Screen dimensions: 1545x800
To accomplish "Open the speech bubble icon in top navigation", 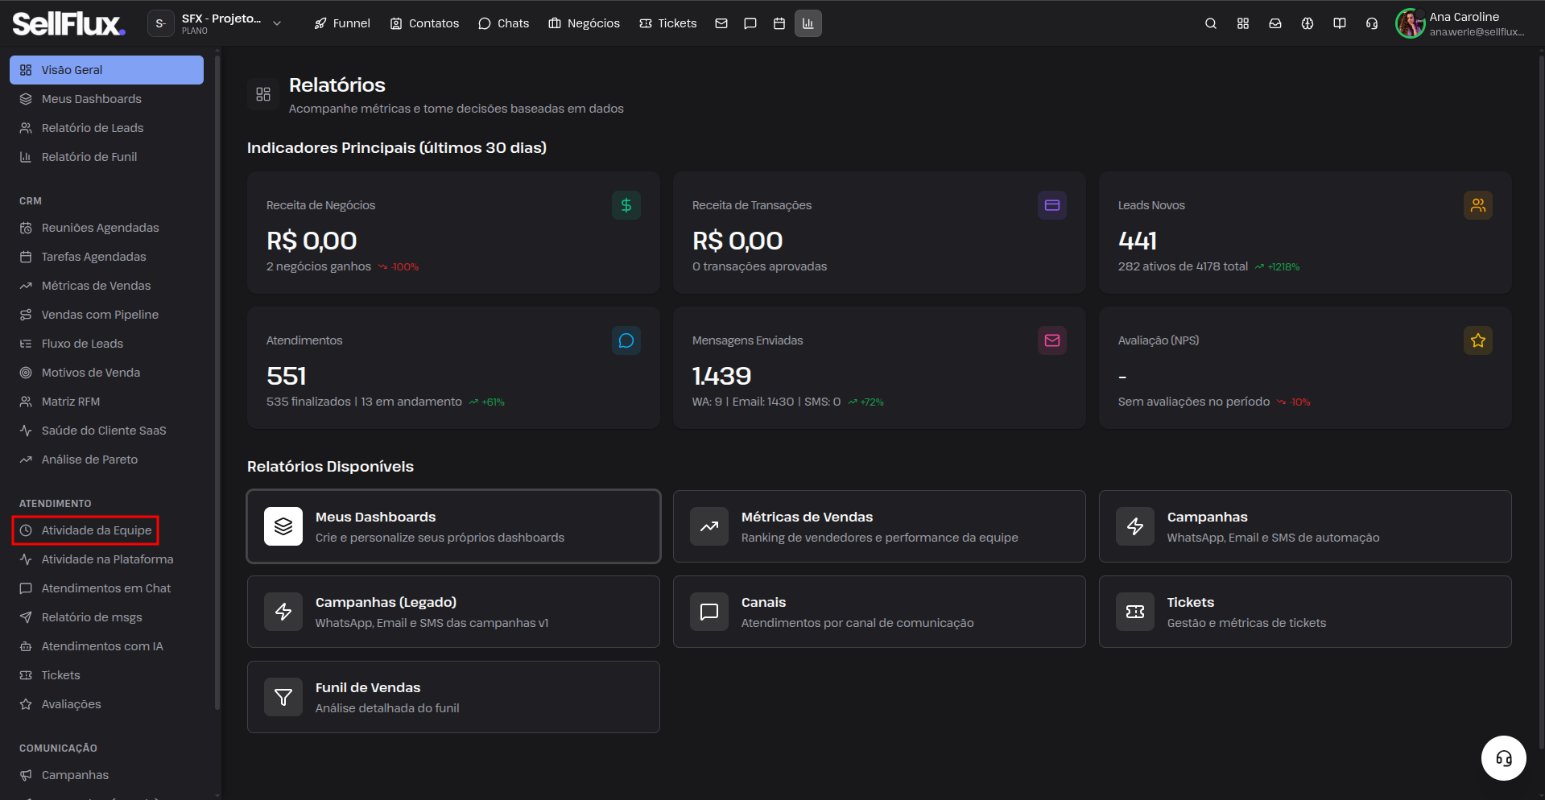I will (750, 23).
